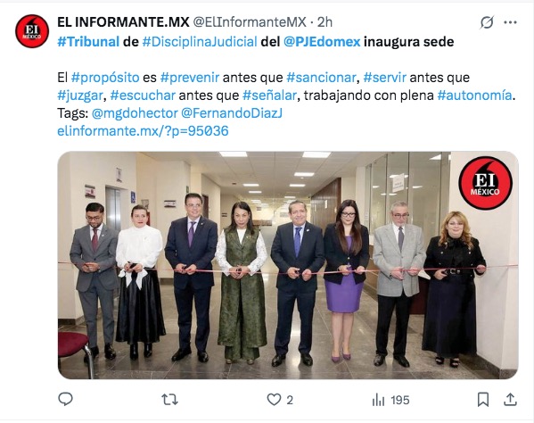Follow the #Tribunal hashtag
534x423 pixels.
88,42
